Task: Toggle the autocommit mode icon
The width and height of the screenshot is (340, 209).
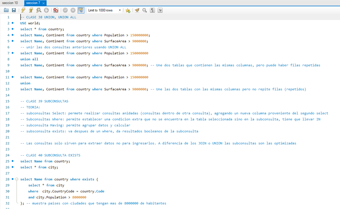Action: click(x=81, y=10)
